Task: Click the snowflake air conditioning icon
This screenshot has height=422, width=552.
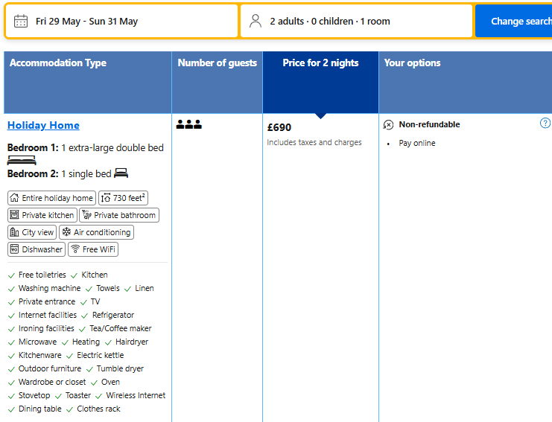Action: point(66,232)
